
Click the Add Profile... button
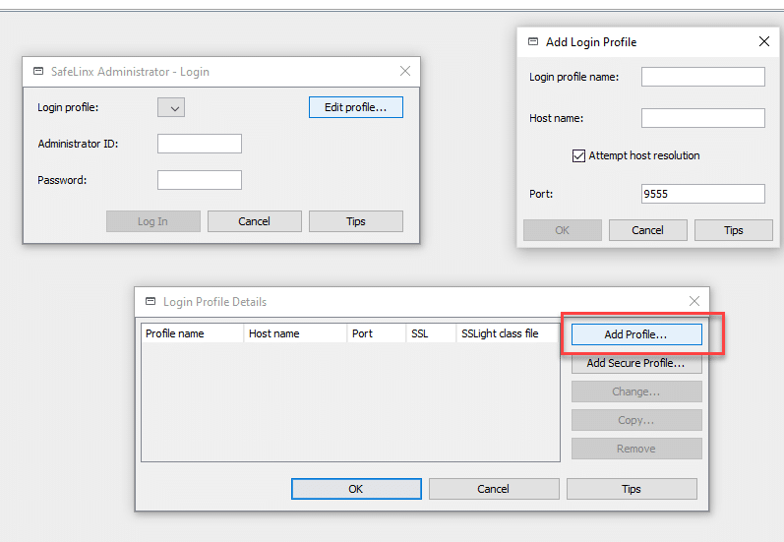point(635,334)
